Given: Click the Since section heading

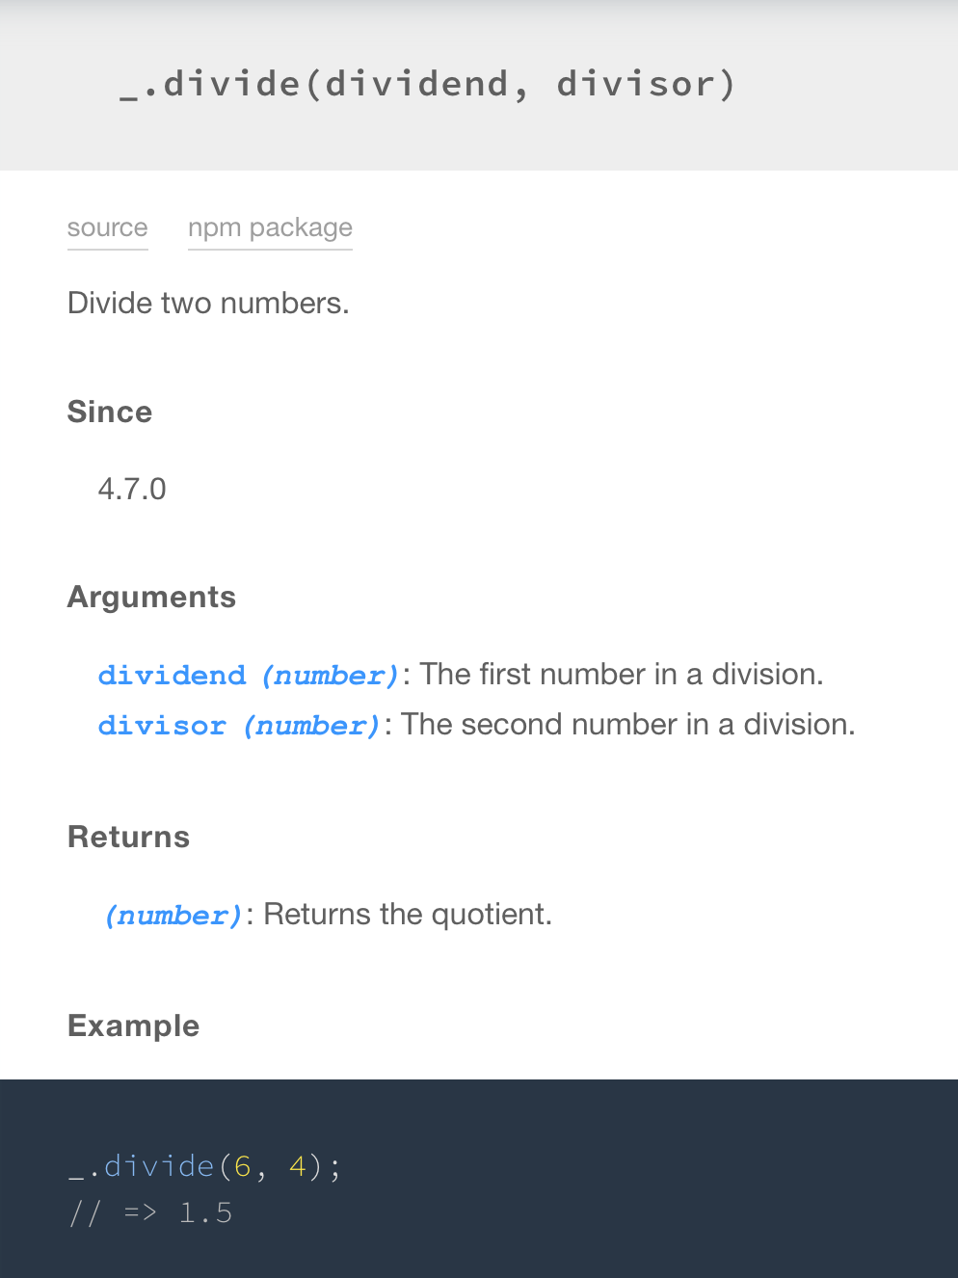Looking at the screenshot, I should tap(109, 412).
